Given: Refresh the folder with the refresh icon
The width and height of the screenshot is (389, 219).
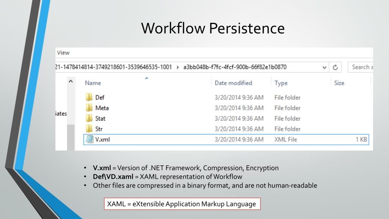Looking at the screenshot, I should [335, 67].
